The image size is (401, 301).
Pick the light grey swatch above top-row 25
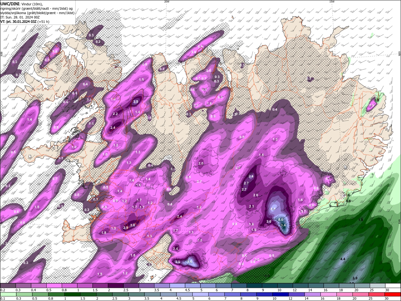pos(378,286)
